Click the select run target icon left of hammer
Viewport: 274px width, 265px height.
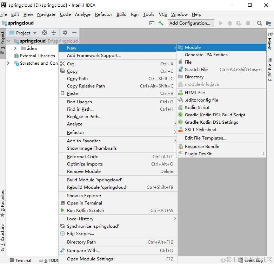(152, 23)
